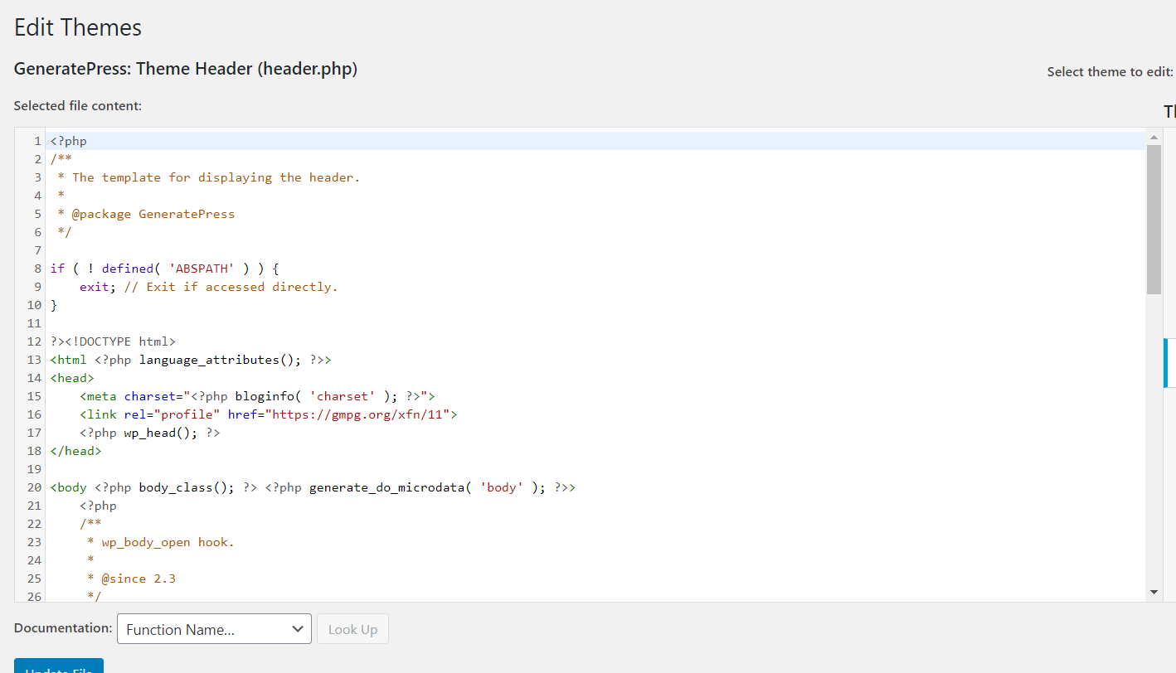Click the closing brace on line 10
Screen dimensions: 1176x673
[54, 305]
